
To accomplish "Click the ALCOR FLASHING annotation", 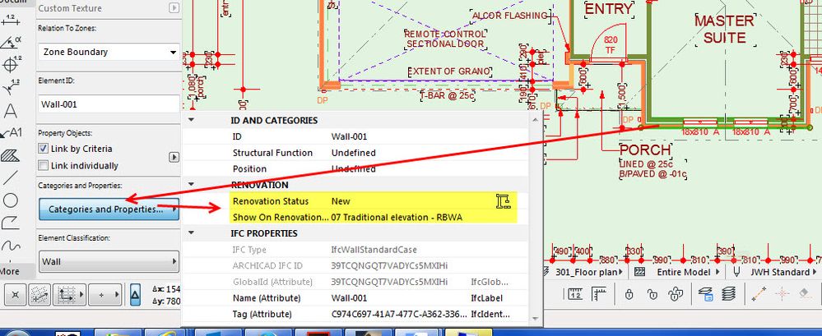I will coord(509,16).
